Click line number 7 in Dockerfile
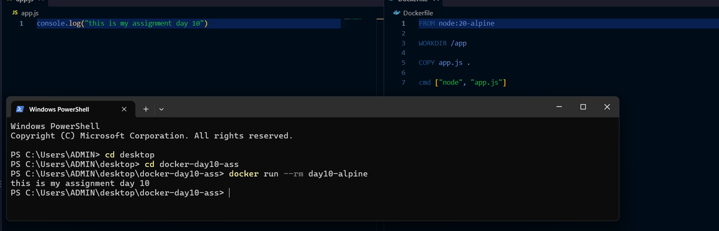The height and width of the screenshot is (231, 719). point(403,82)
